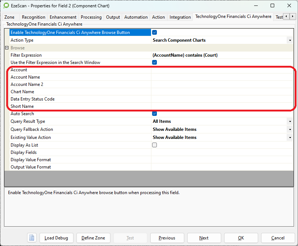298x246 pixels.
Task: Enable the Display As List checkbox
Action: coord(154,145)
